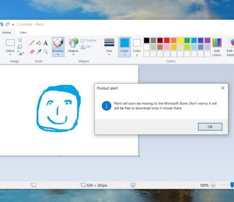This screenshot has width=234, height=202.
Task: Click the zoom slider handle
Action: (232, 185)
